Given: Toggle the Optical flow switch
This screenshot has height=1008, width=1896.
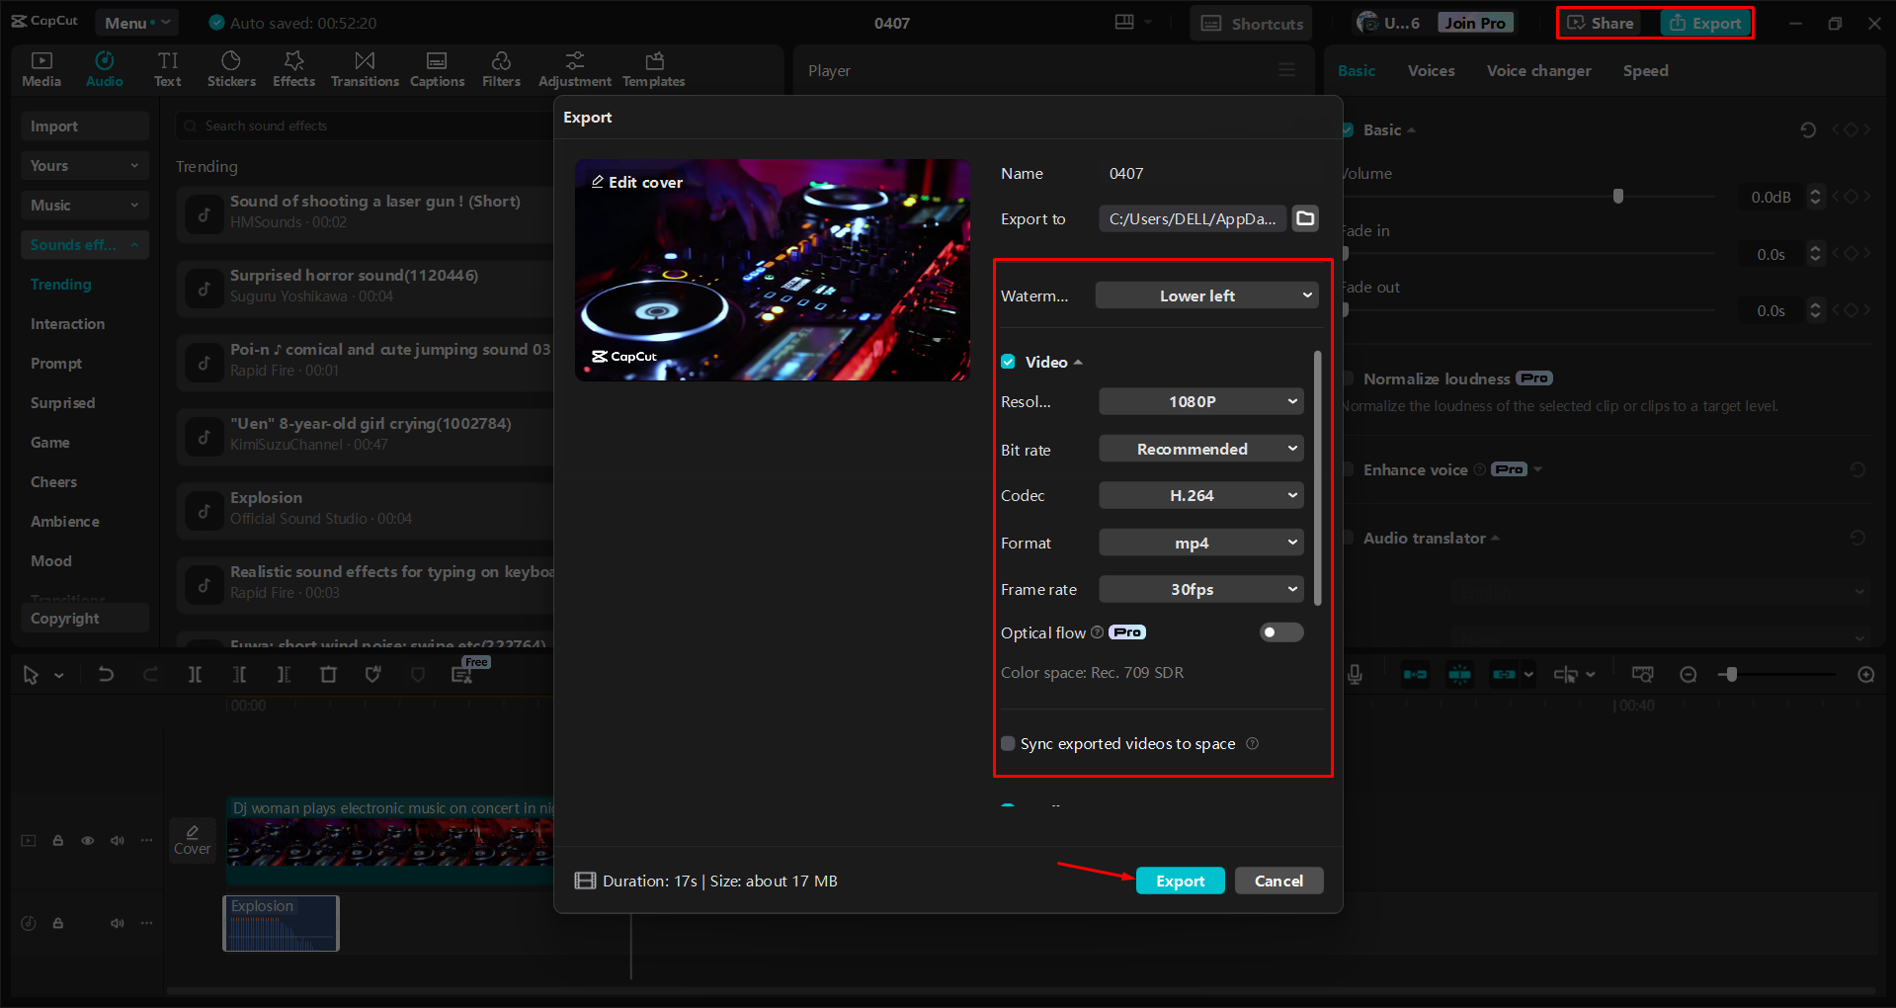Looking at the screenshot, I should tap(1280, 631).
